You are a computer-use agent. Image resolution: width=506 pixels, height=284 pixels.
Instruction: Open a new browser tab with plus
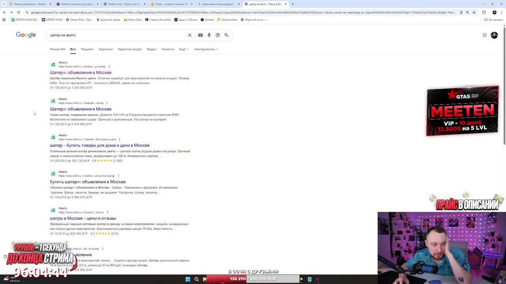click(x=293, y=4)
